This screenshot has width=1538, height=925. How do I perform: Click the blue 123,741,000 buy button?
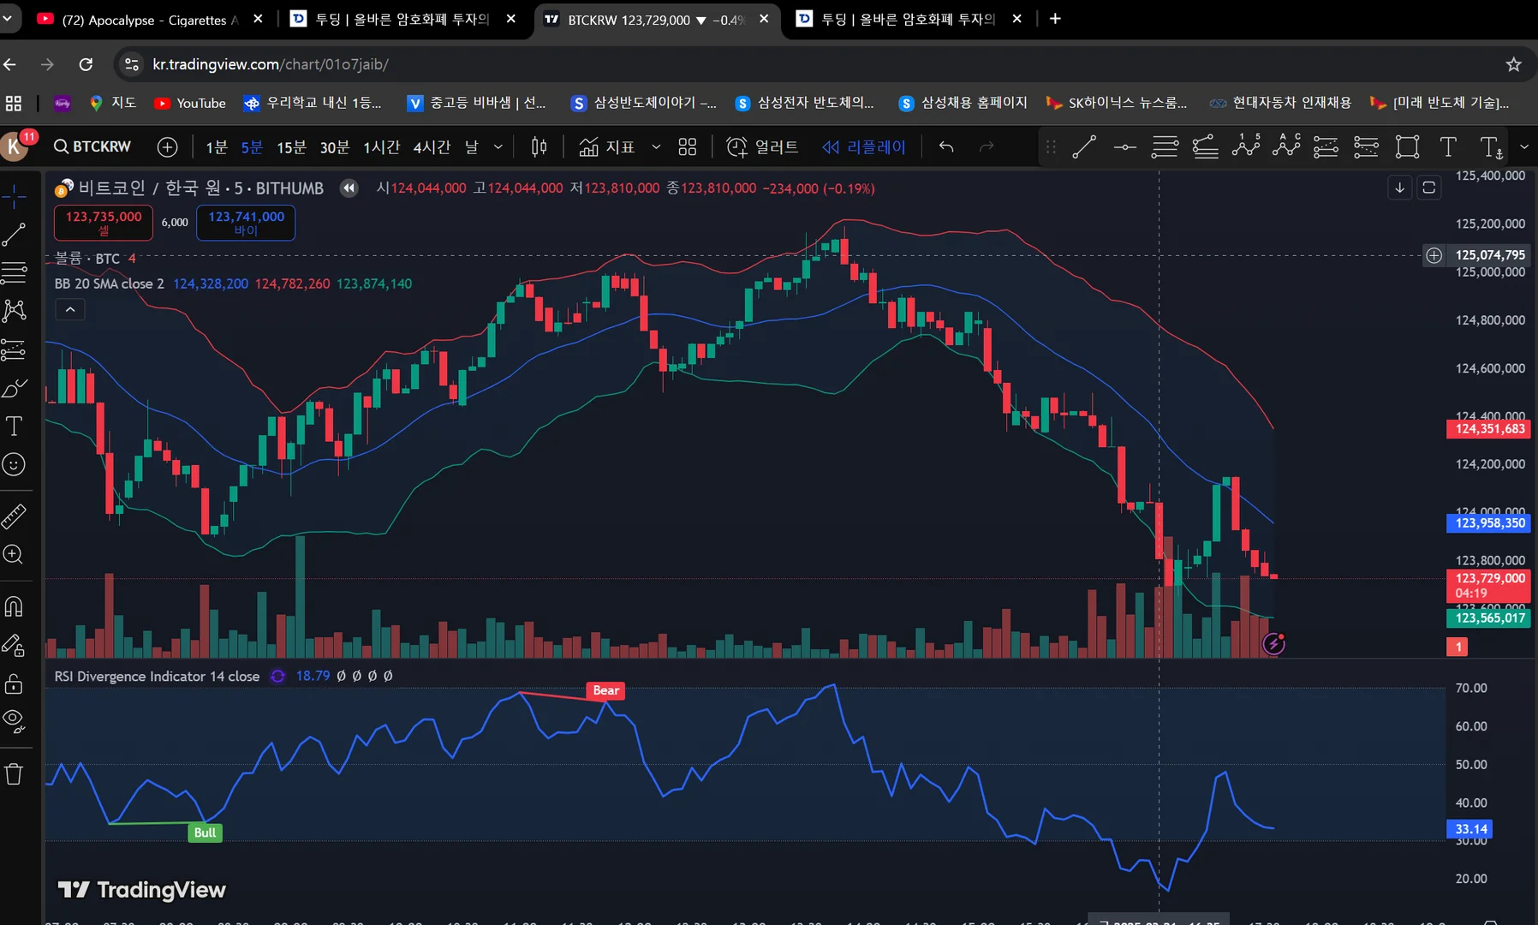pyautogui.click(x=246, y=223)
